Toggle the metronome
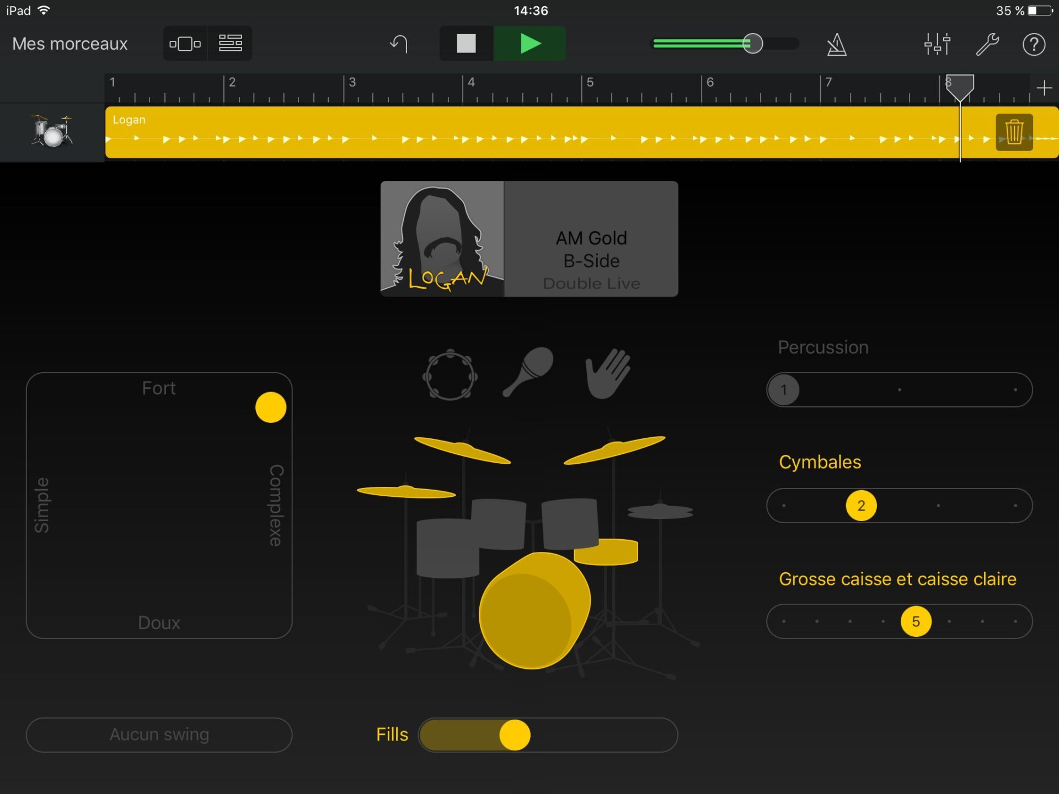This screenshot has width=1059, height=794. tap(837, 44)
